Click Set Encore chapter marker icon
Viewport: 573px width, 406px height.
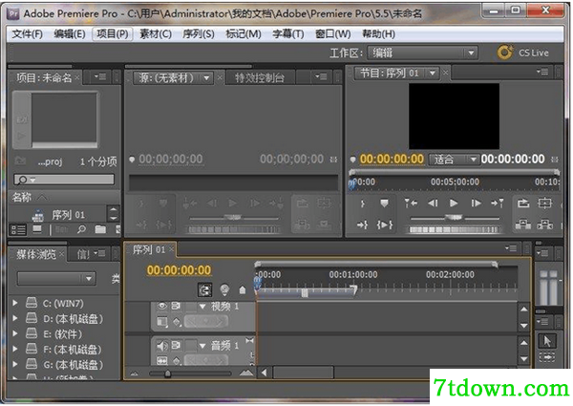[224, 290]
